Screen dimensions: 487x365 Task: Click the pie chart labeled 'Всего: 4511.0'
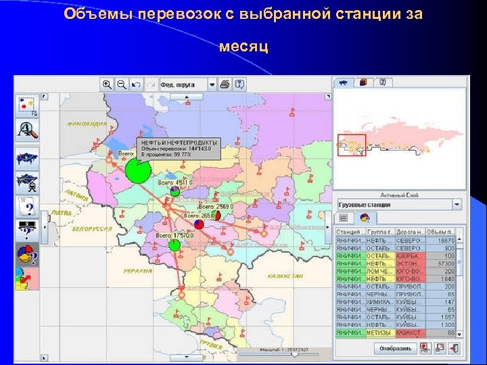point(175,191)
